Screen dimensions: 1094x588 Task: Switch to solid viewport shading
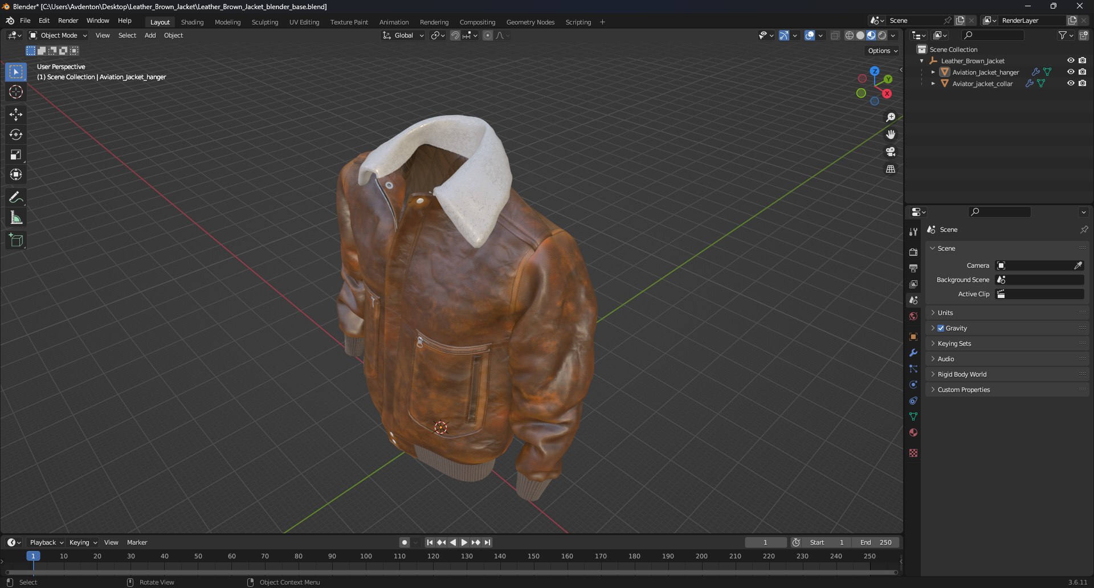(860, 35)
